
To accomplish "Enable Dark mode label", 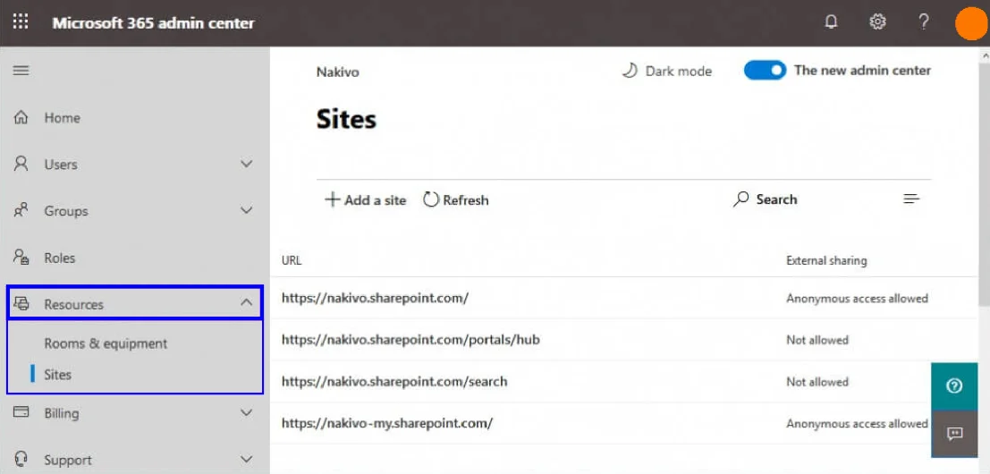I will point(678,72).
